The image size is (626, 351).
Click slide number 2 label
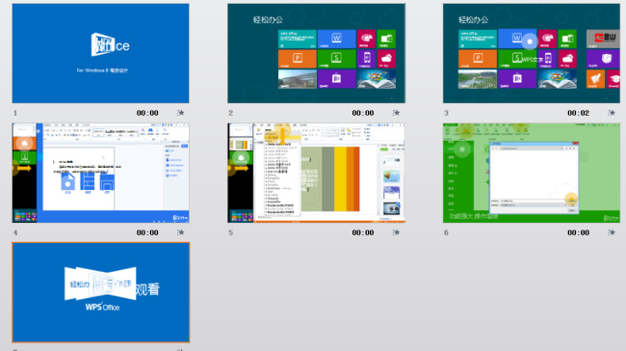click(x=231, y=113)
